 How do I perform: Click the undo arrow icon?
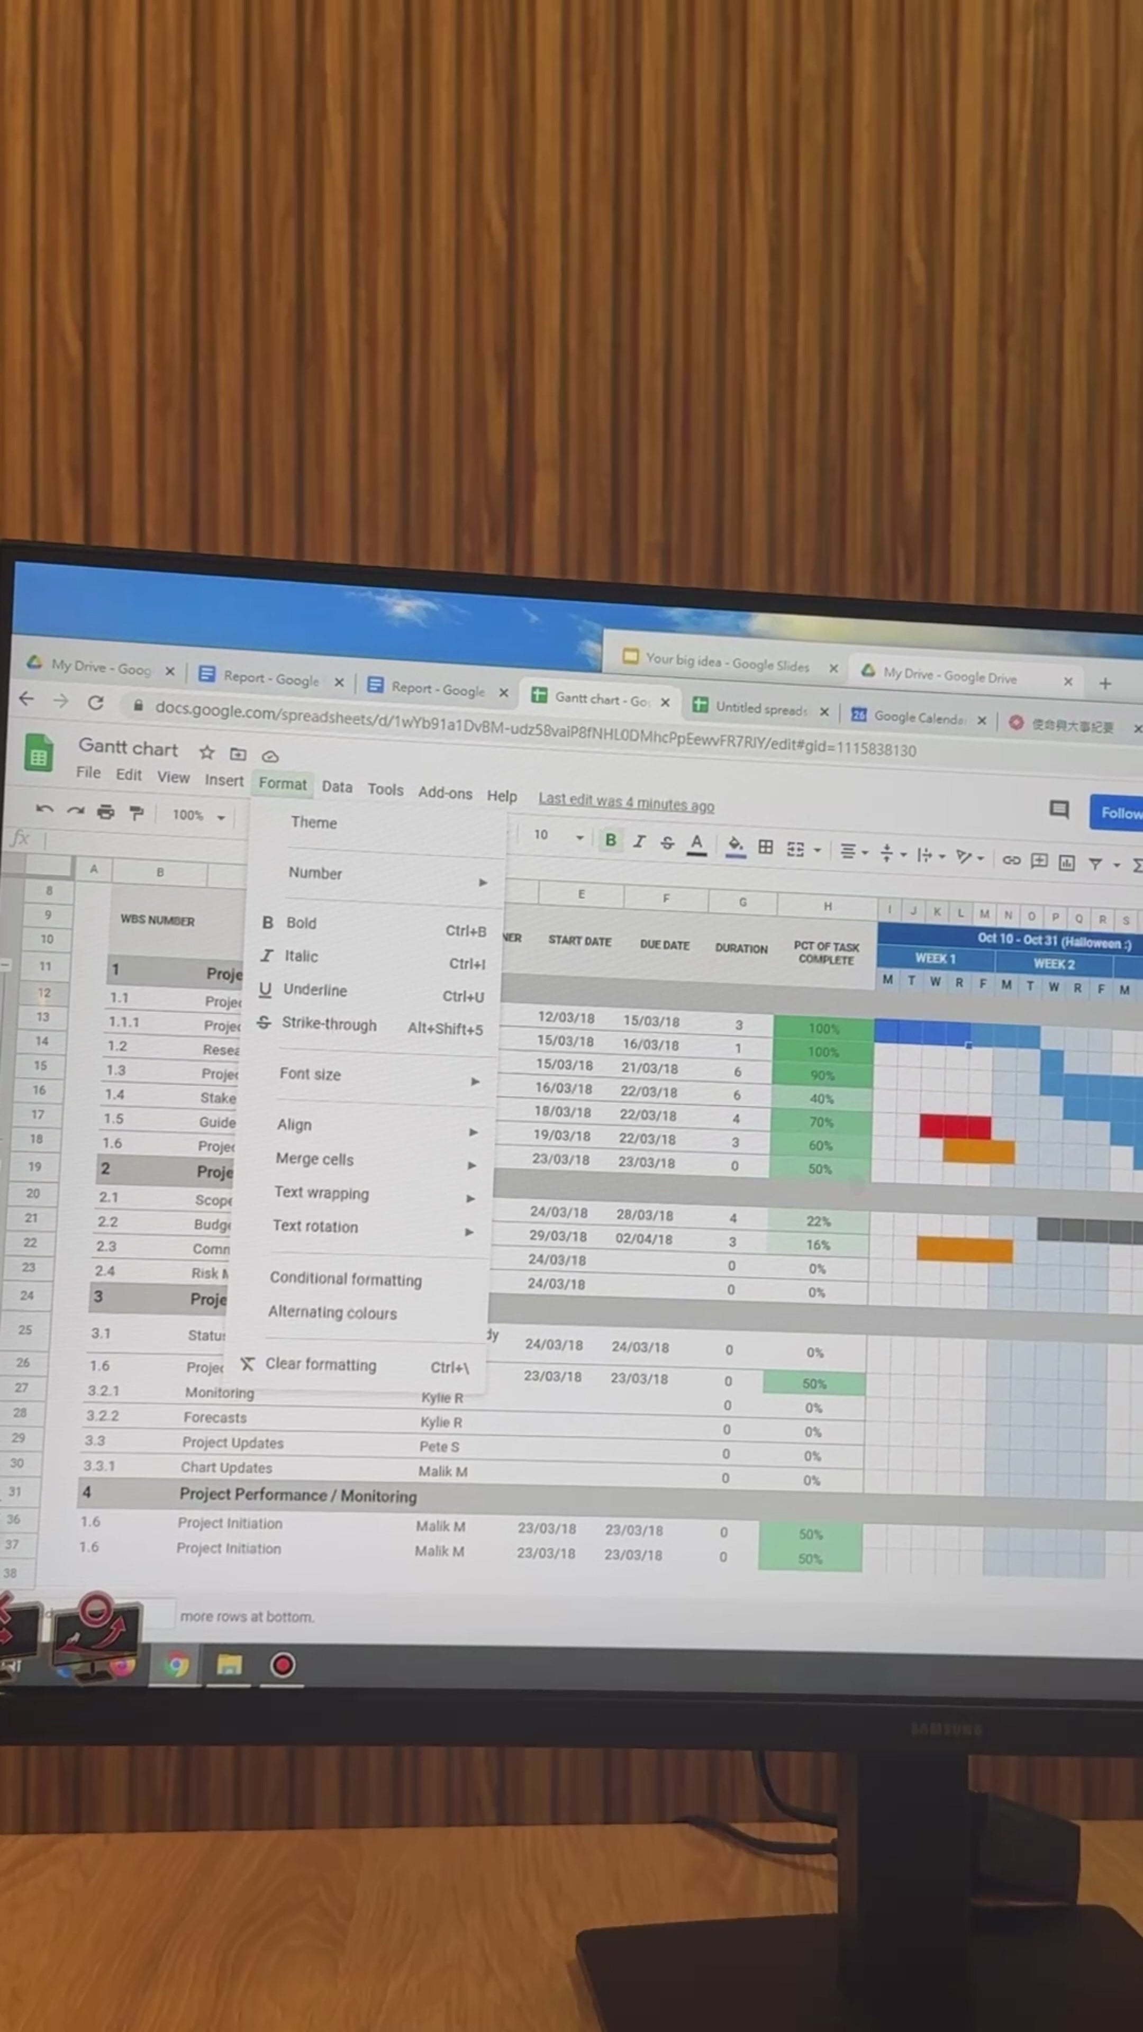44,809
